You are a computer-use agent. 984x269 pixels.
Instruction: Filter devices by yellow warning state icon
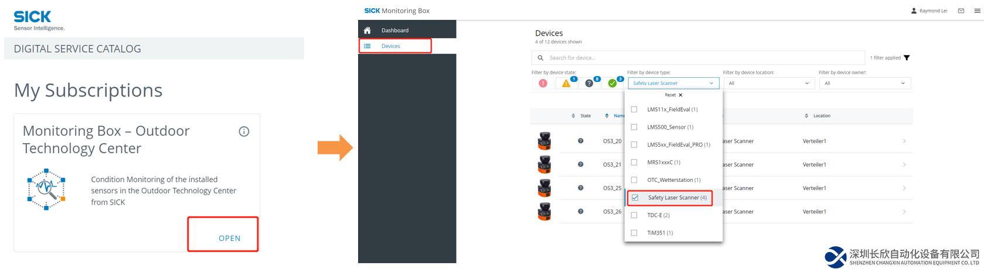click(566, 83)
